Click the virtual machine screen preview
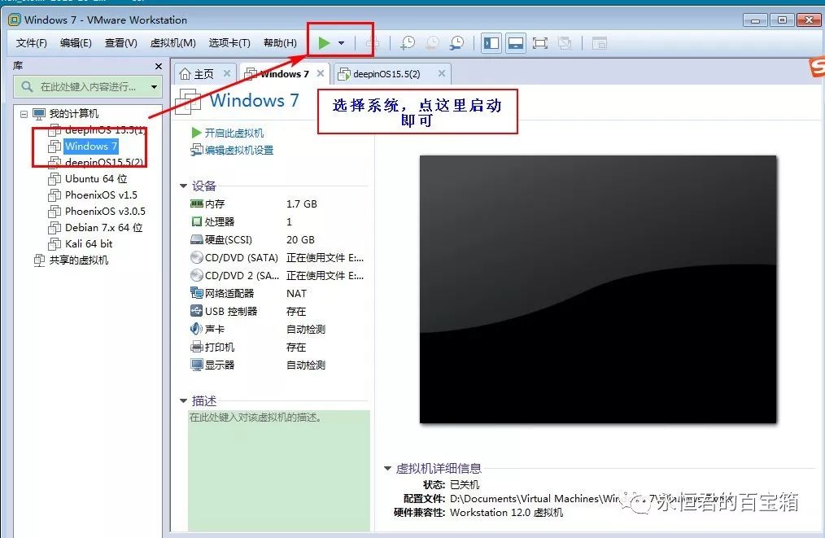 click(597, 289)
